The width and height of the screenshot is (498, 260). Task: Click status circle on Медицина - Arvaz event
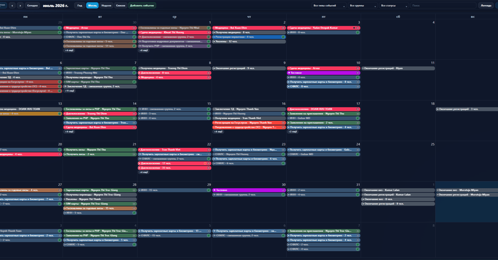click(x=134, y=28)
